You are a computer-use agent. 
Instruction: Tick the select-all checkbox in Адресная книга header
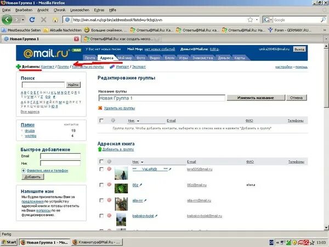(101, 161)
